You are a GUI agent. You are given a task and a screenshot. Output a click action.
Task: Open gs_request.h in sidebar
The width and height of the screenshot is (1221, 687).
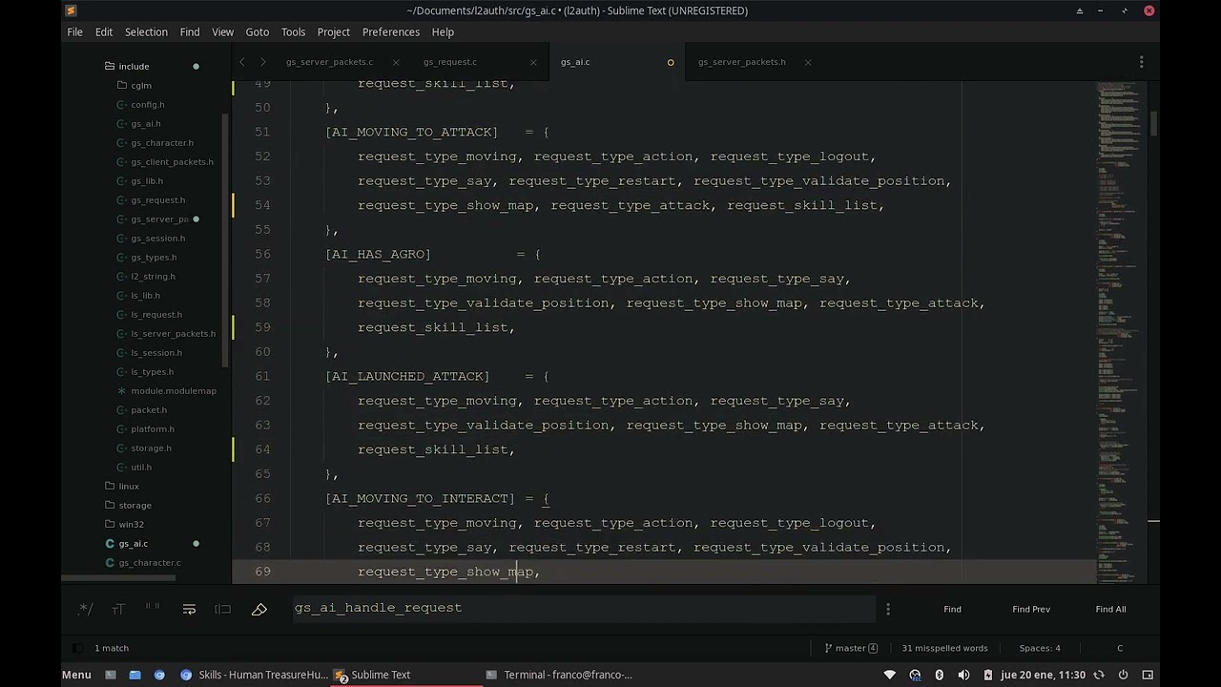[x=158, y=199]
